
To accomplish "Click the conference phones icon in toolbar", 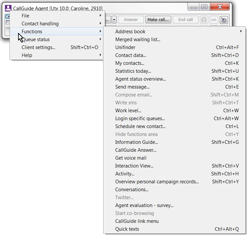I will [x=204, y=20].
